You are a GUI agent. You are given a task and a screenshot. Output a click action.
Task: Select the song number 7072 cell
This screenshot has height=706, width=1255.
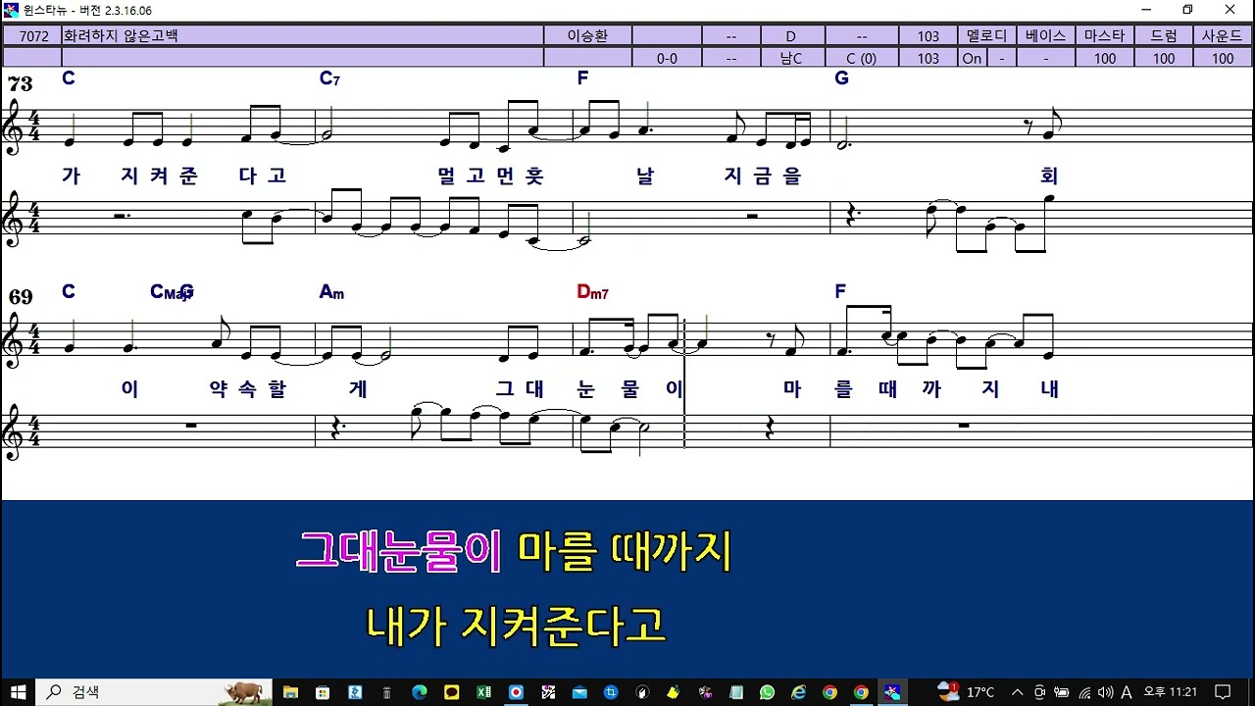point(31,35)
